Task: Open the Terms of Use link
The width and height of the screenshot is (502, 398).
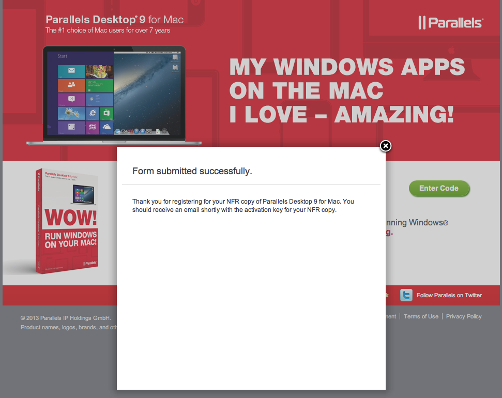Action: tap(421, 316)
